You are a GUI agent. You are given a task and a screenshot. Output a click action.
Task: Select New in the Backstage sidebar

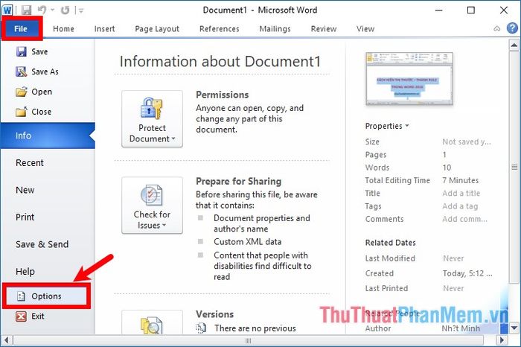point(48,190)
